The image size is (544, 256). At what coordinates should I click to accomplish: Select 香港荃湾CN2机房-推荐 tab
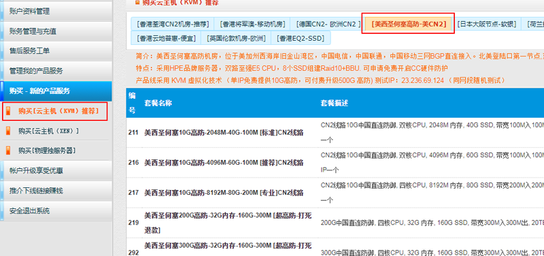173,24
